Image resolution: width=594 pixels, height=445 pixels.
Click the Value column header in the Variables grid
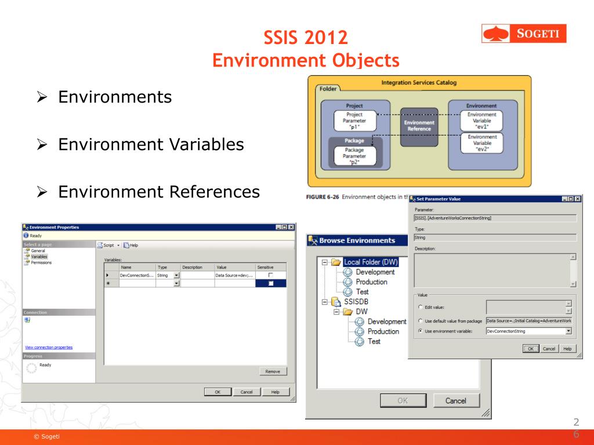[x=235, y=267]
